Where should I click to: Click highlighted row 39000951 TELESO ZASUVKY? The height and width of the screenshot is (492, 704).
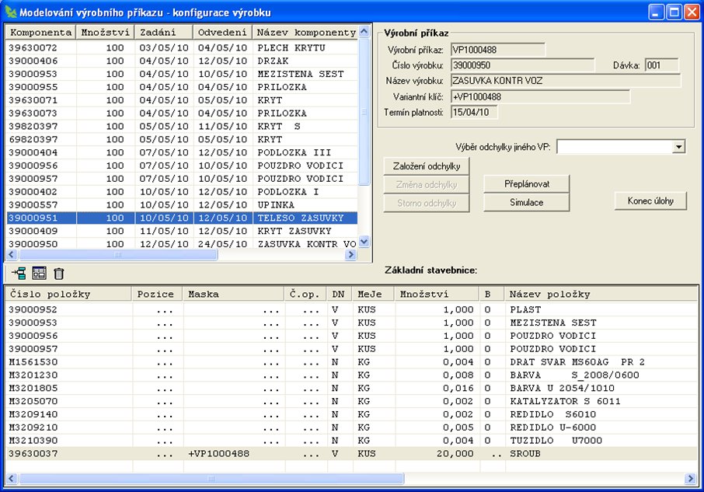coord(182,218)
